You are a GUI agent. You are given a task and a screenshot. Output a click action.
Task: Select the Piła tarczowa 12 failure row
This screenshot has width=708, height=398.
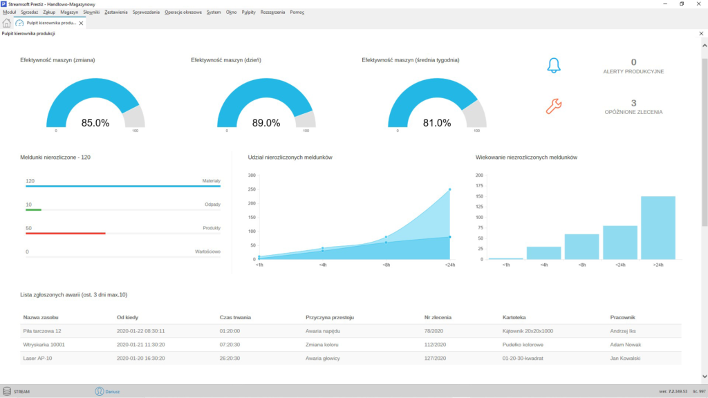(351, 331)
